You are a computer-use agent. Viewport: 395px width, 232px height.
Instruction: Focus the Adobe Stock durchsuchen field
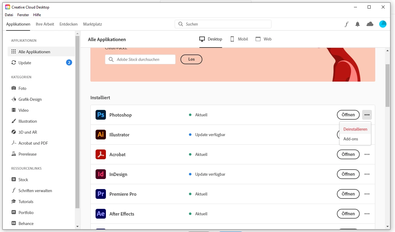pos(140,59)
